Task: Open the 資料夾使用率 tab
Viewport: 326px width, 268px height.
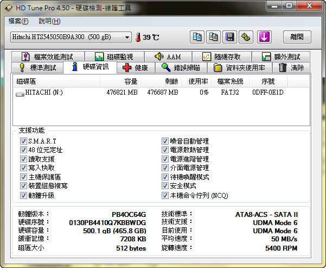Action: 240,67
